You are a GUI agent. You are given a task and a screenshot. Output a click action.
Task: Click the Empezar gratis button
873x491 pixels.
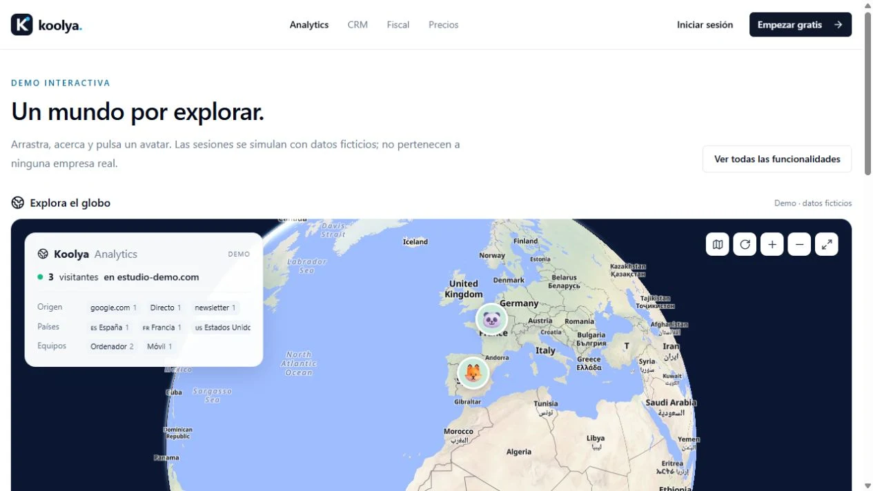[801, 25]
